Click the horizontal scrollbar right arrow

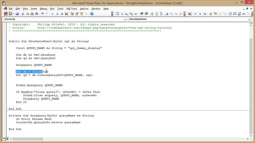tap(248, 139)
